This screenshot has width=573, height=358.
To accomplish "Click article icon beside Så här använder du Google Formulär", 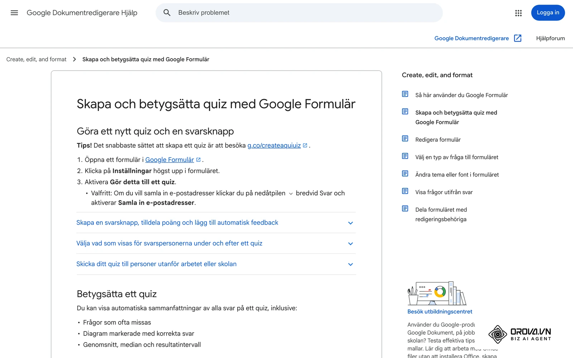I will tap(405, 94).
